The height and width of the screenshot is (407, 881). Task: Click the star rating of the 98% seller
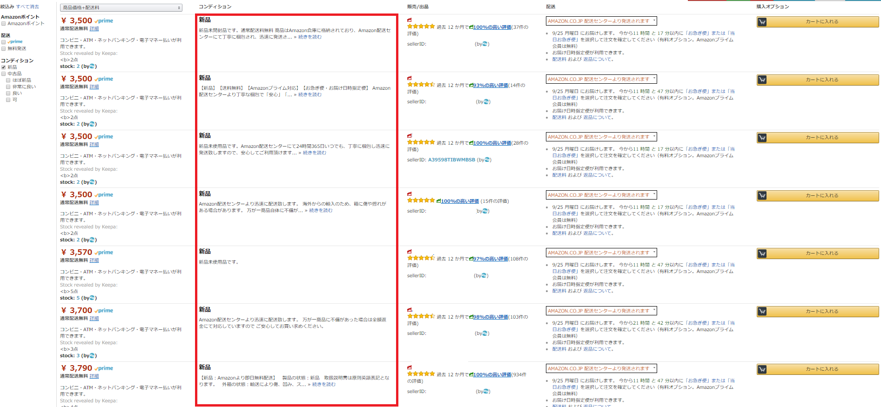(x=421, y=316)
